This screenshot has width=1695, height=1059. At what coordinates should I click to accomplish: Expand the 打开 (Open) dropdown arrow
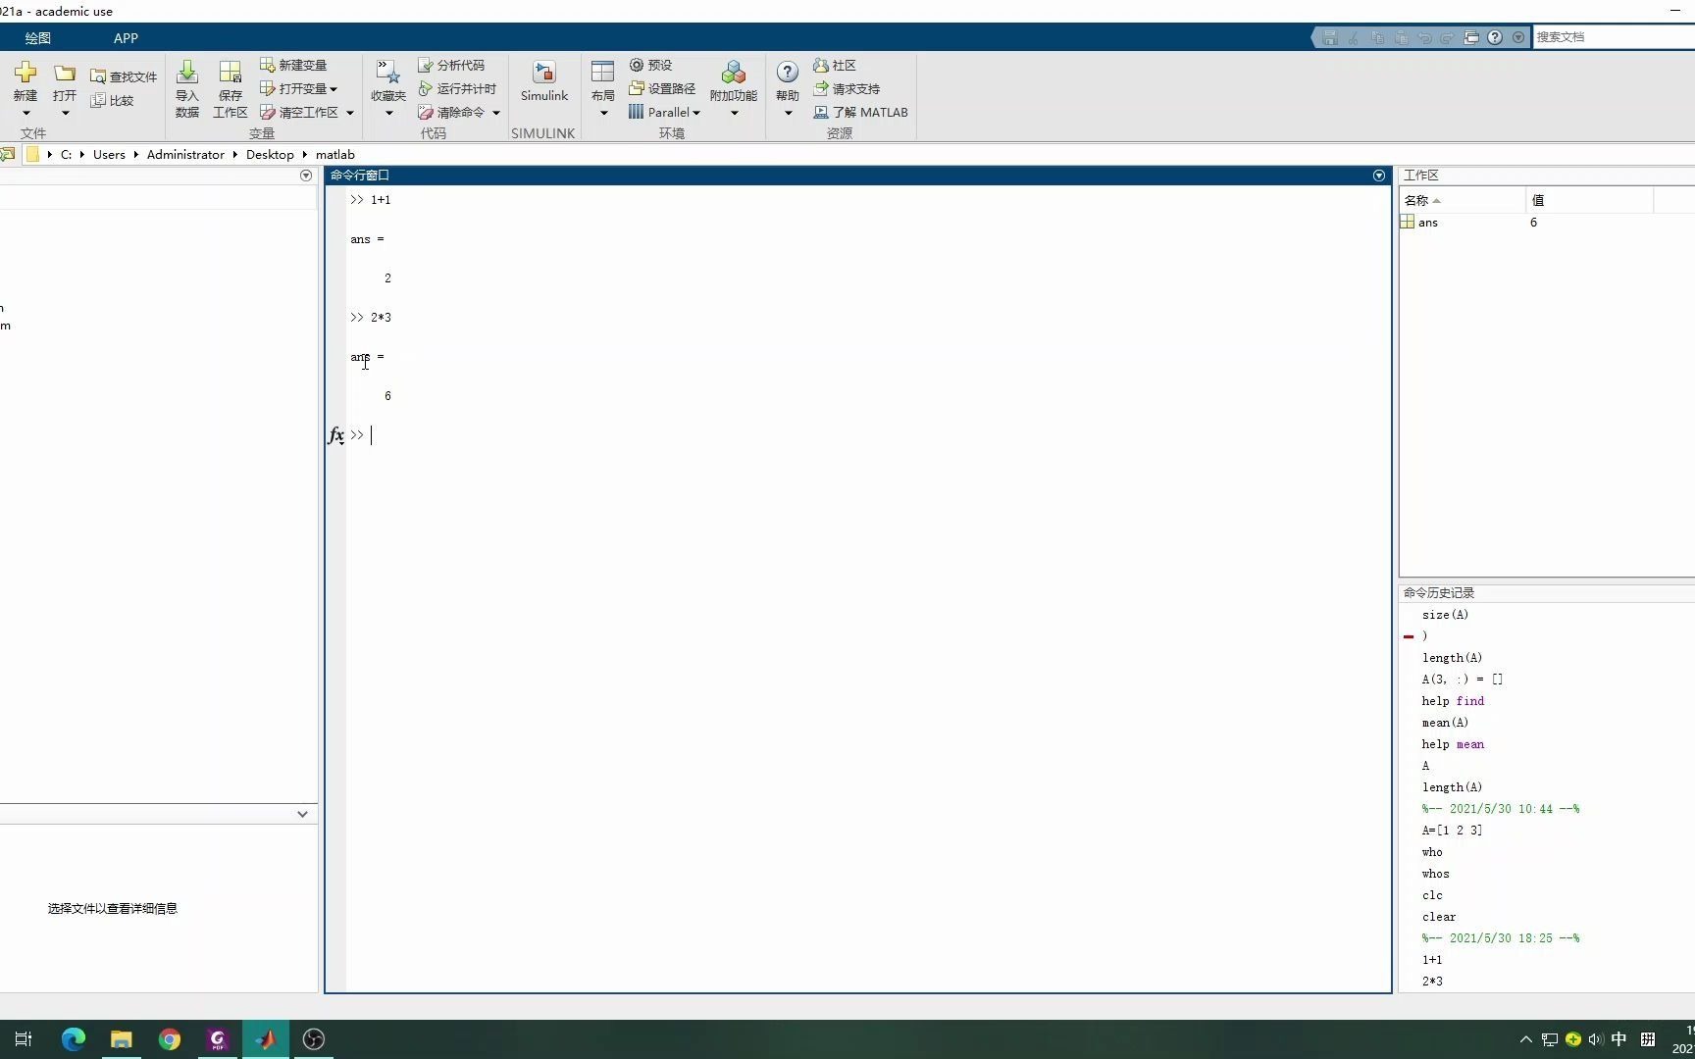[x=65, y=113]
